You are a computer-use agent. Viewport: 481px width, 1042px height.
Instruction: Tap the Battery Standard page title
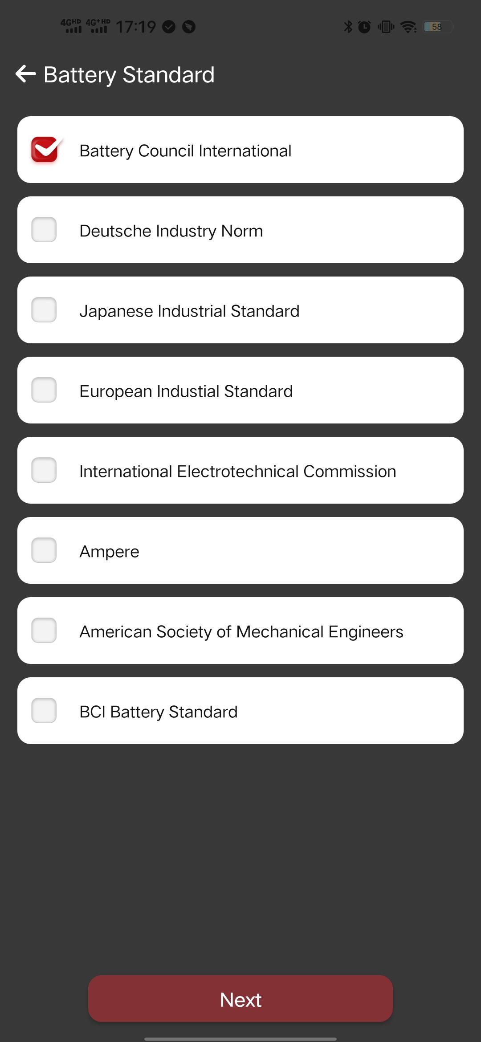click(129, 75)
